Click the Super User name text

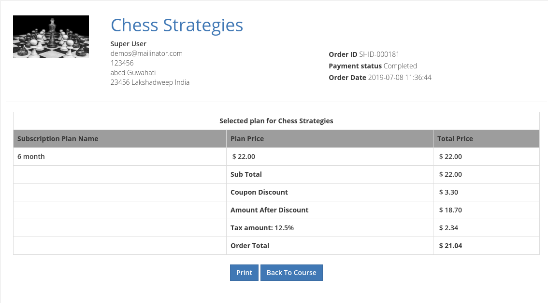click(x=129, y=44)
